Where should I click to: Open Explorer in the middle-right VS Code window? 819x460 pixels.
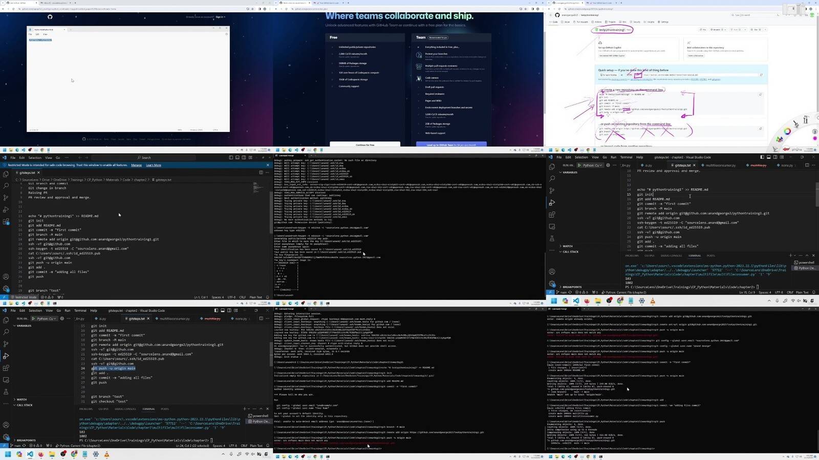coord(552,167)
